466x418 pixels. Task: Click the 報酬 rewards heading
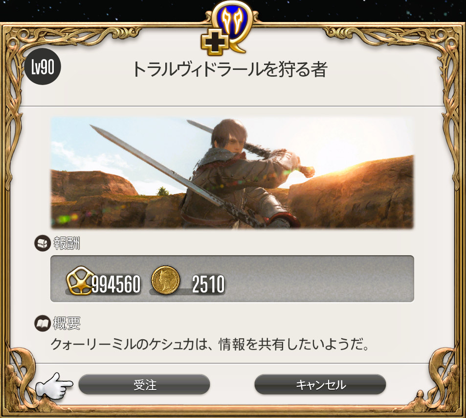point(67,243)
